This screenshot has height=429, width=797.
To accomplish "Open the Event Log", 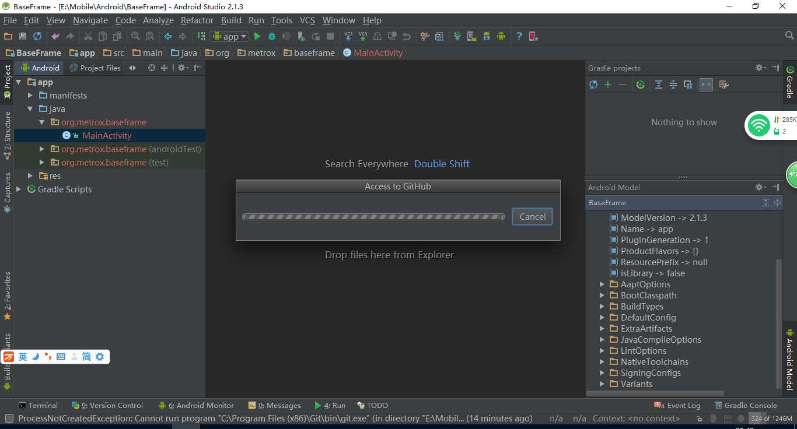I will (677, 405).
